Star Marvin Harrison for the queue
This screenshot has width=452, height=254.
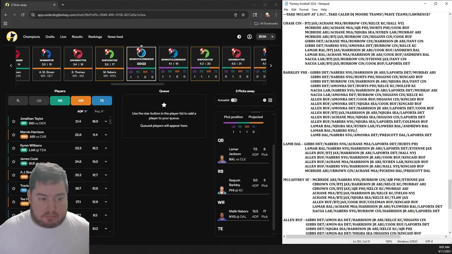13,135
